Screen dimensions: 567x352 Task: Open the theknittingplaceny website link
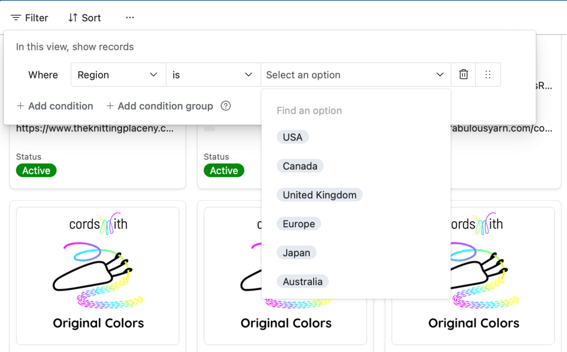click(x=95, y=129)
